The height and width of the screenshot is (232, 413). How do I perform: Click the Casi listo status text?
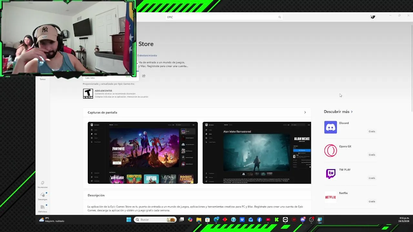coord(90,78)
